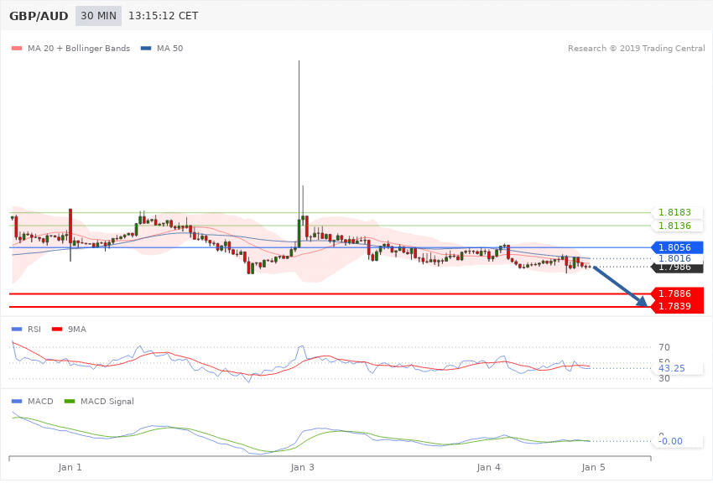Select the 30 MIN timeframe label

(98, 16)
